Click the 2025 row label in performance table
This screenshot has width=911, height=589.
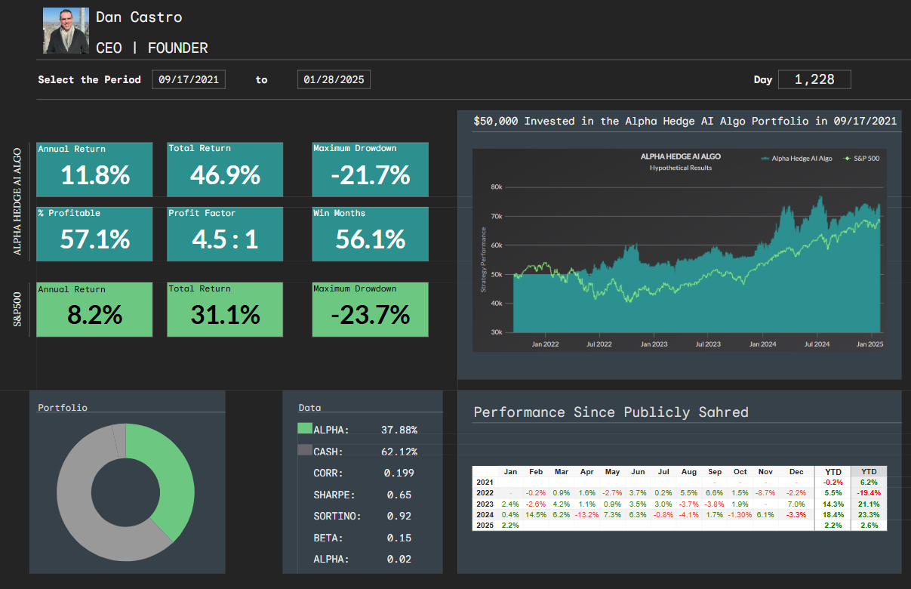tap(485, 525)
